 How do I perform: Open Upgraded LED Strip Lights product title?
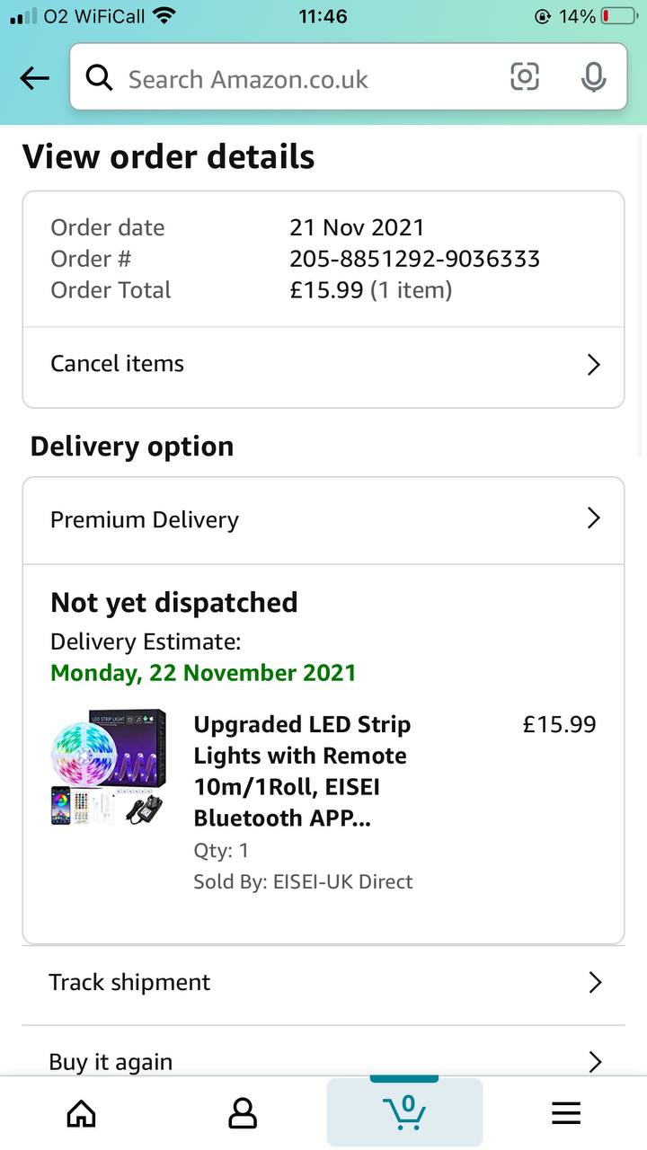(302, 771)
